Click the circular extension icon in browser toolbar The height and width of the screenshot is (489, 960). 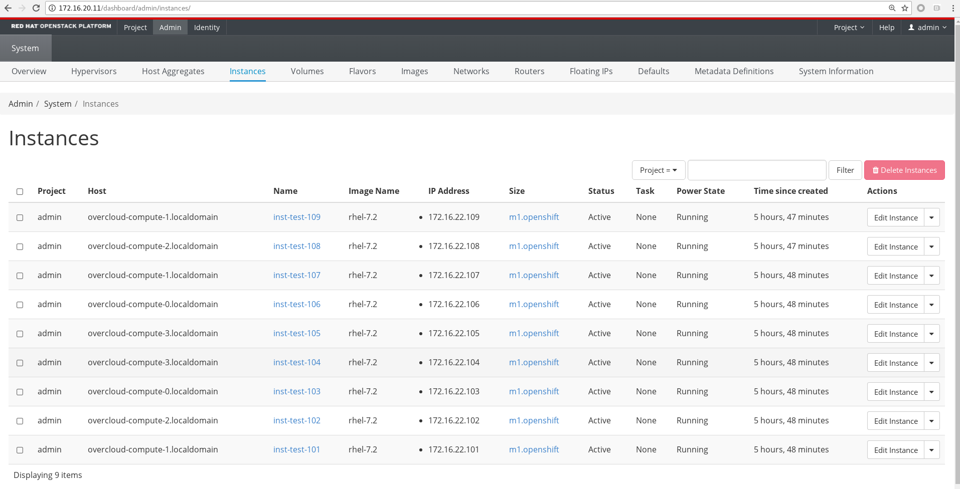921,8
